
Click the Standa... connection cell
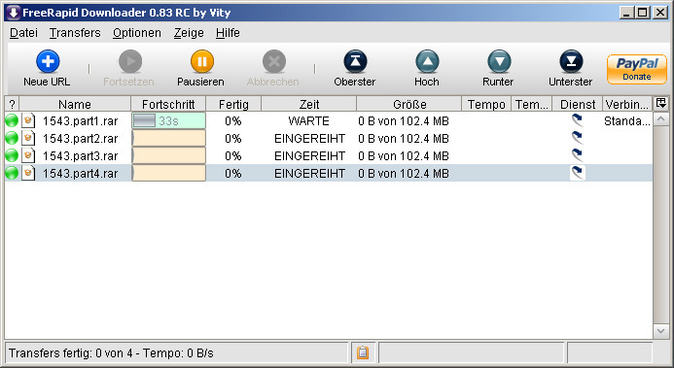point(626,121)
